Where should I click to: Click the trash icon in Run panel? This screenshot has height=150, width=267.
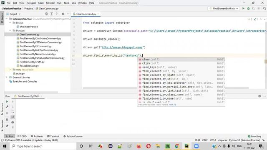(x=13, y=127)
